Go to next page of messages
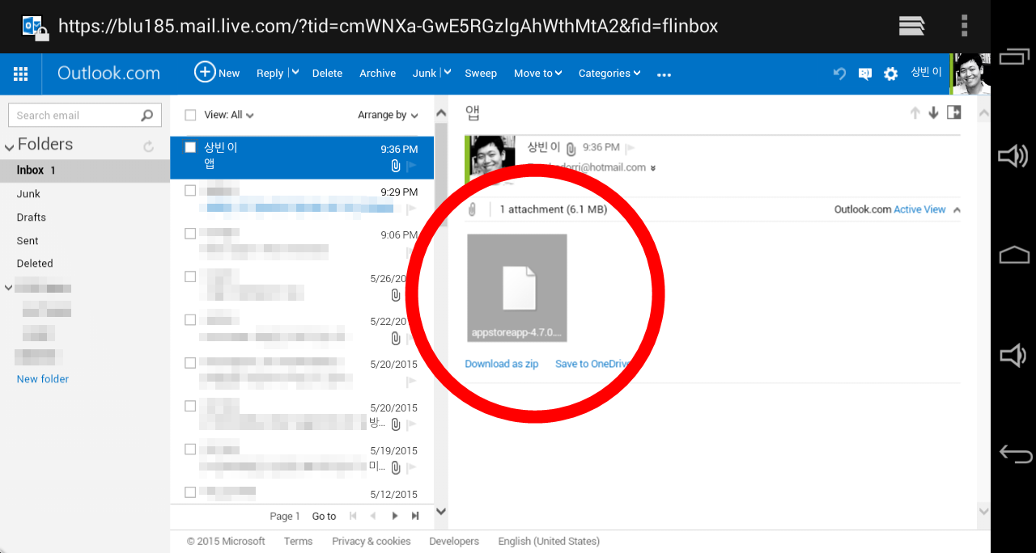 395,516
